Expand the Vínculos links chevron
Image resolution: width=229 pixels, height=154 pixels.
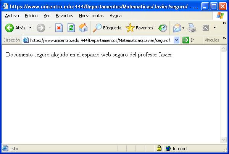[x=224, y=38]
